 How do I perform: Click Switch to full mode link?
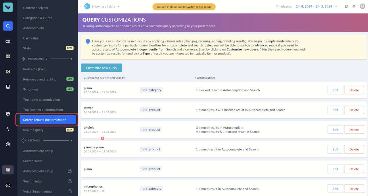(199, 7)
